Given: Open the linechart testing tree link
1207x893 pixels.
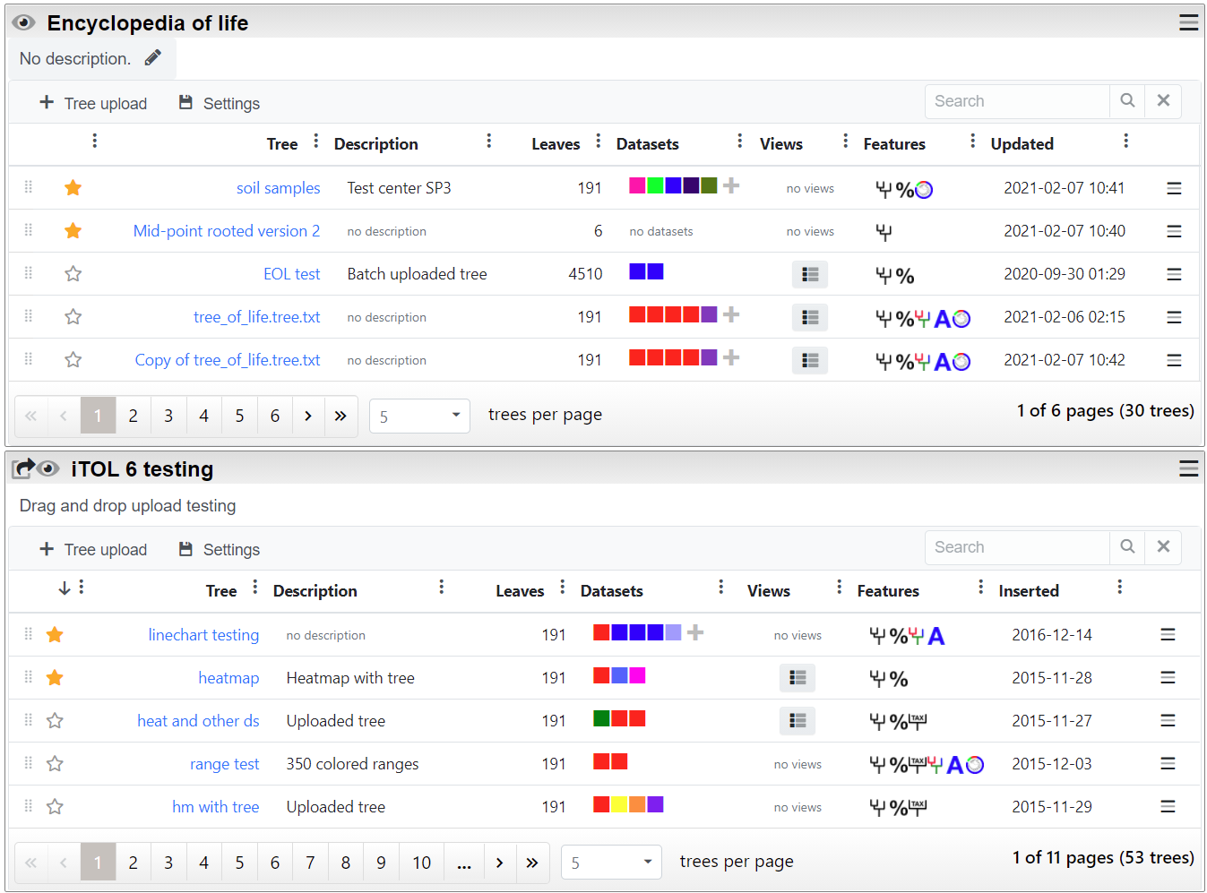Looking at the screenshot, I should click(x=203, y=635).
